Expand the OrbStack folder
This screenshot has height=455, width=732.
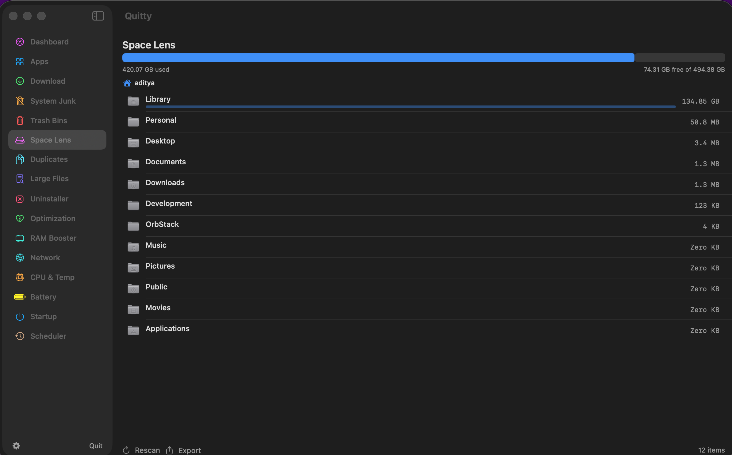162,224
